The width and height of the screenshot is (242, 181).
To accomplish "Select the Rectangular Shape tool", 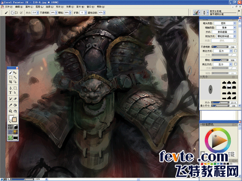I will coord(15,88).
